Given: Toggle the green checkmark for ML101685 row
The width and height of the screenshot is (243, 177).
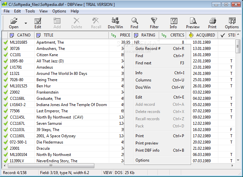Looking at the screenshot, I should click(6, 42).
